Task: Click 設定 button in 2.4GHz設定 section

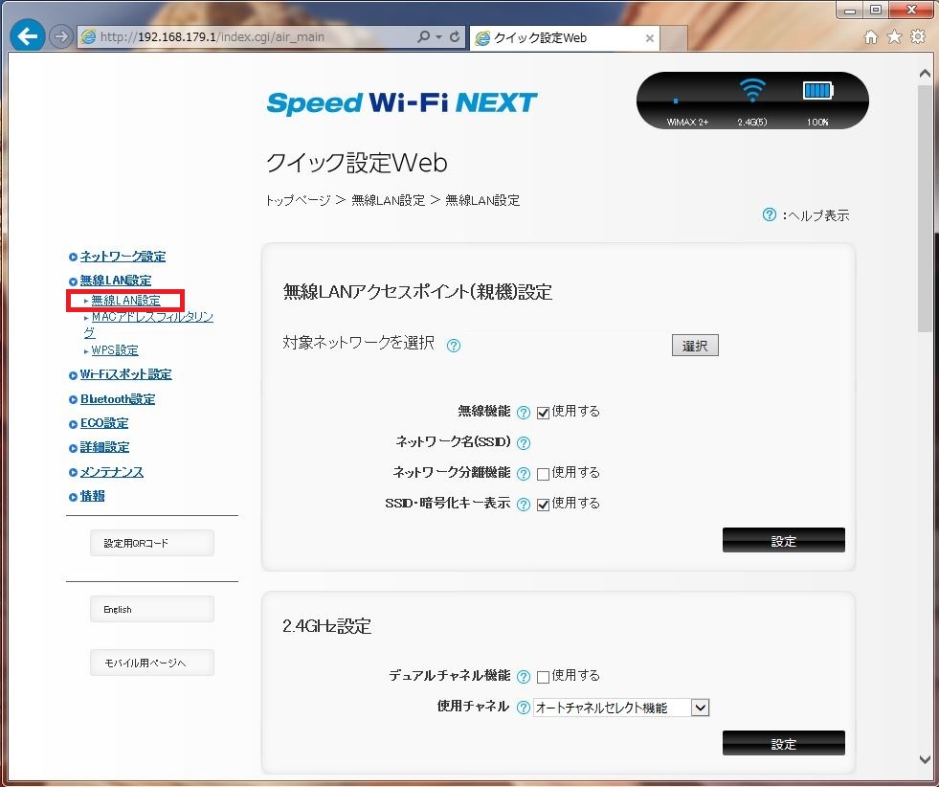Action: pyautogui.click(x=783, y=743)
